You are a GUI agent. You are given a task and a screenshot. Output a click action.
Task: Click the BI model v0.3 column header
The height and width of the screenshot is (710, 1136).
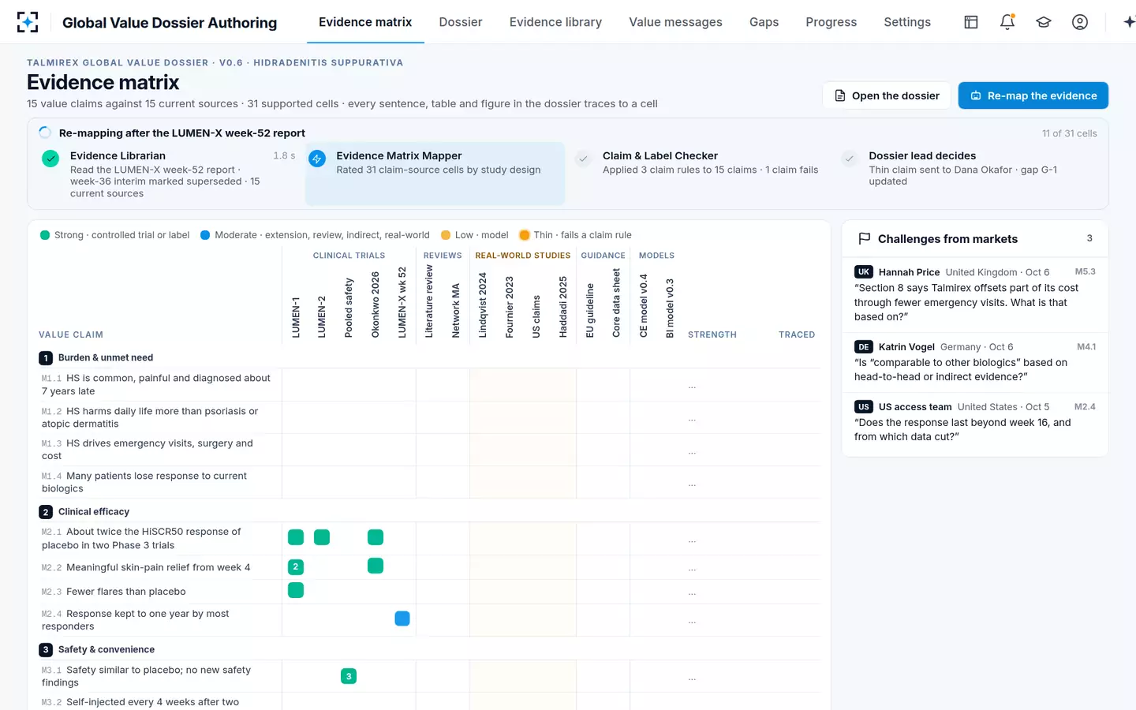[671, 308]
